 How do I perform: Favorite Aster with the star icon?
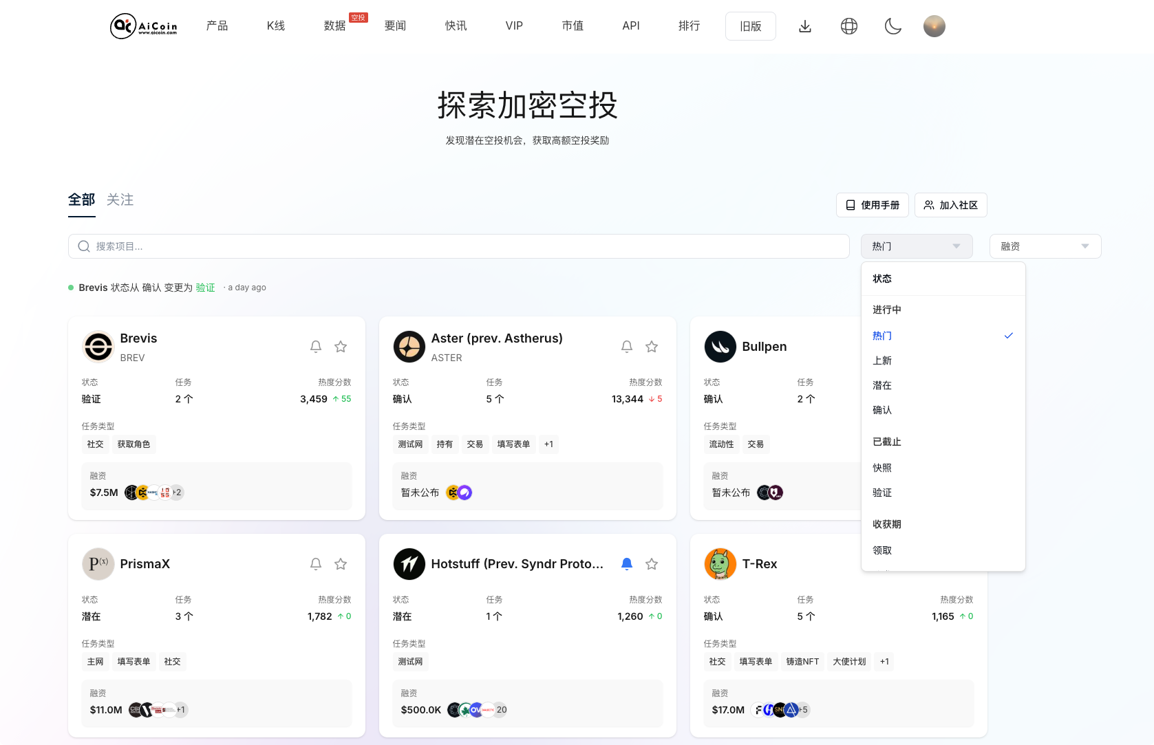click(x=652, y=347)
